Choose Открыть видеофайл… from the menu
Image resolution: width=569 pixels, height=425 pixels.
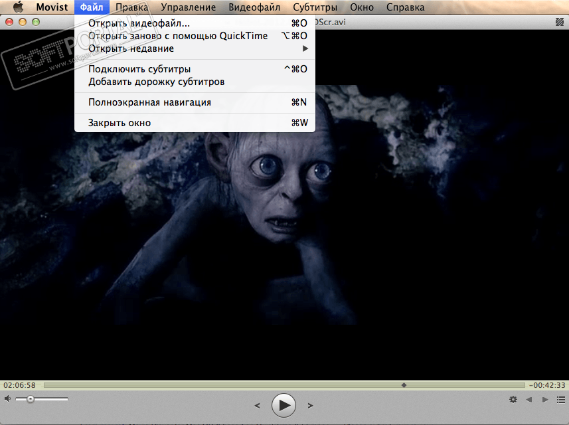click(x=195, y=23)
